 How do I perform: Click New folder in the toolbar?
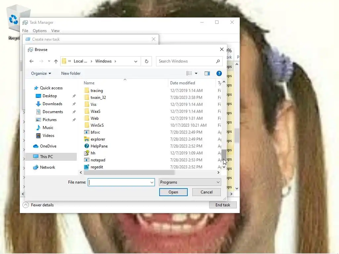point(71,73)
